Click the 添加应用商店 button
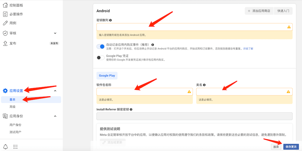The image size is (302, 151). point(259,11)
